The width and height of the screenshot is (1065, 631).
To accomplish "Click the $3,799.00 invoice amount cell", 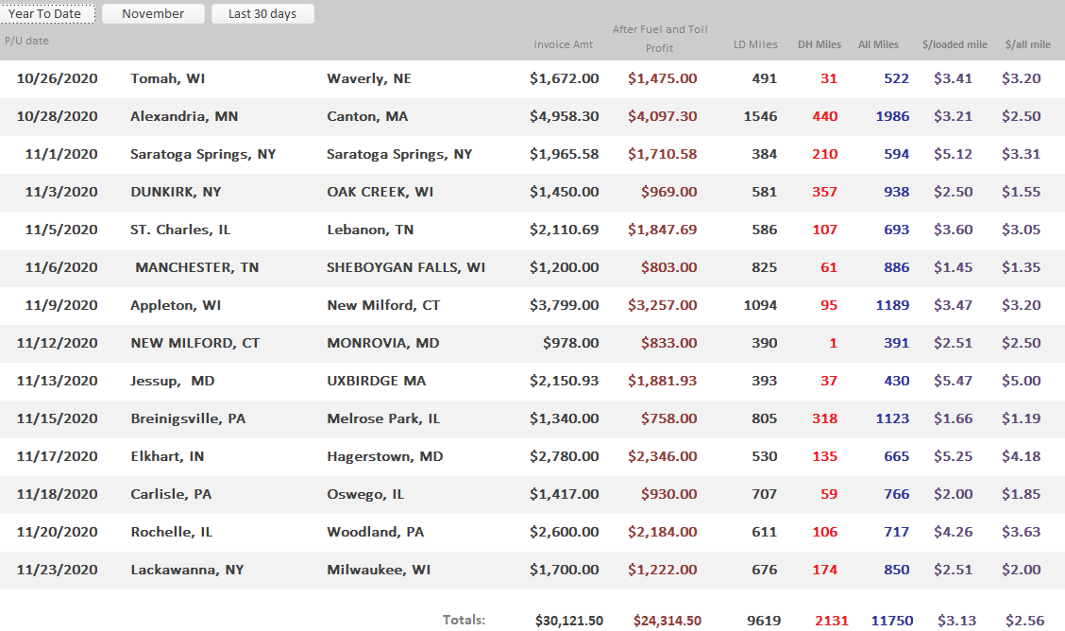I will pos(564,305).
